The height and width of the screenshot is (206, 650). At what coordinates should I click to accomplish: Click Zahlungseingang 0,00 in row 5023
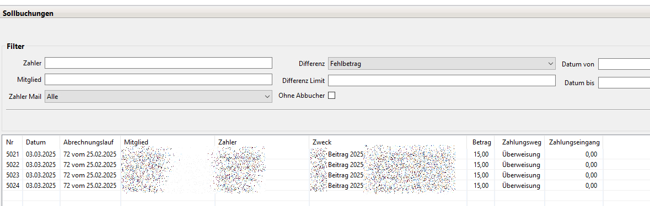[591, 175]
